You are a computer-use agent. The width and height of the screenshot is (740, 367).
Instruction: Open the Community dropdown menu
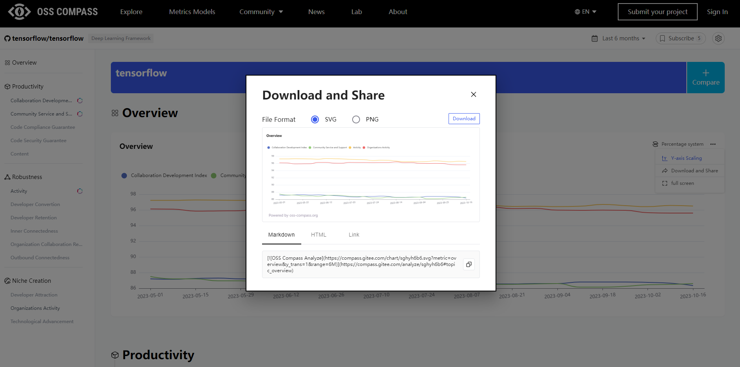(x=261, y=12)
